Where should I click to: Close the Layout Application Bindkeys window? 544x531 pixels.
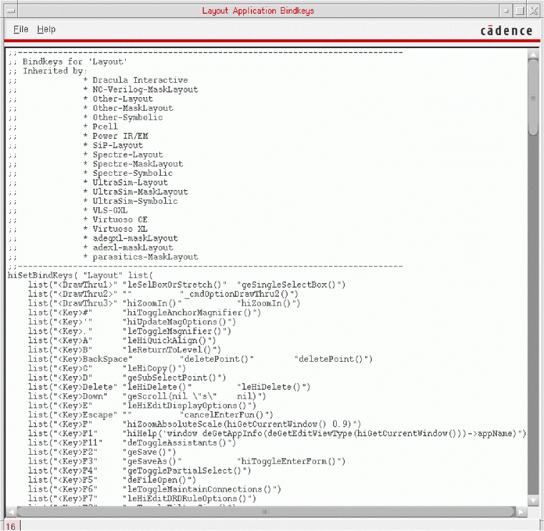(x=533, y=11)
